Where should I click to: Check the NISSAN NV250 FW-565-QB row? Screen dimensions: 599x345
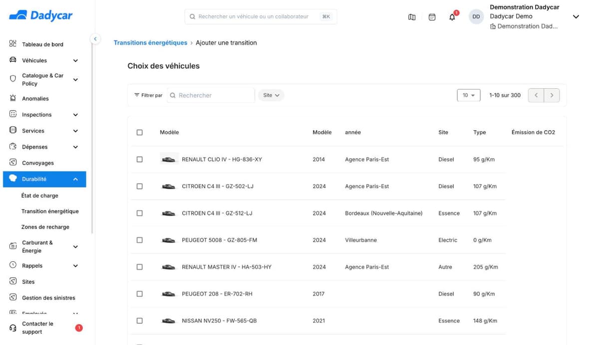point(139,321)
